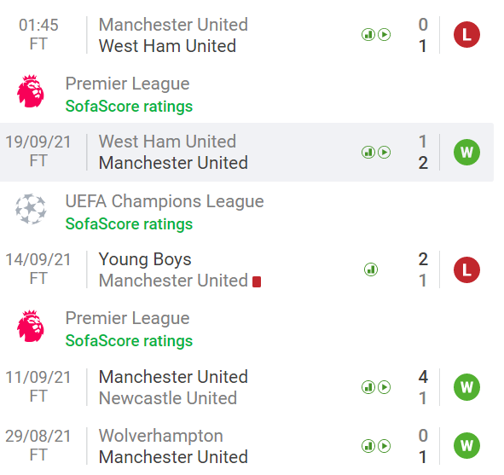The image size is (504, 475).
Task: Open SofaScore ratings under second Premier League
Action: 129,341
